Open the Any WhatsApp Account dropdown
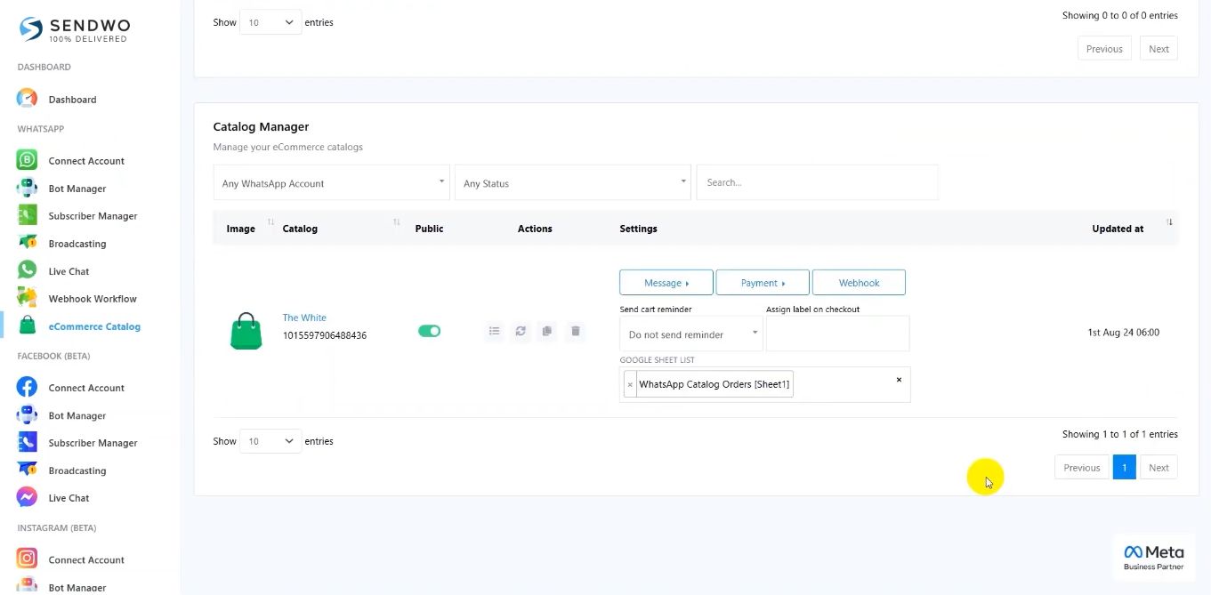The width and height of the screenshot is (1211, 595). [x=331, y=183]
